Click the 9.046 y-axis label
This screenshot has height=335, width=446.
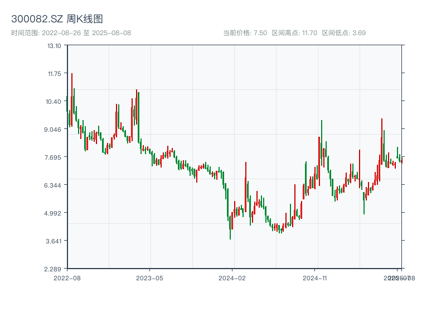[54, 130]
